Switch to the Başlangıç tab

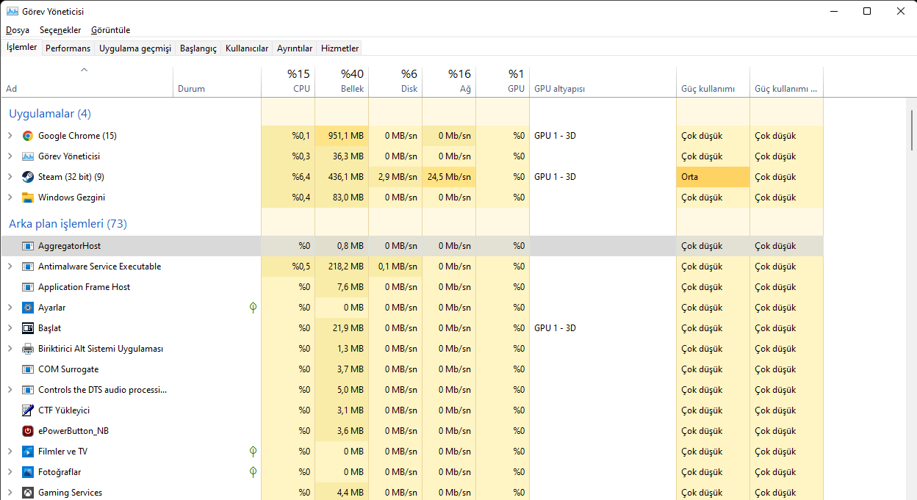199,48
